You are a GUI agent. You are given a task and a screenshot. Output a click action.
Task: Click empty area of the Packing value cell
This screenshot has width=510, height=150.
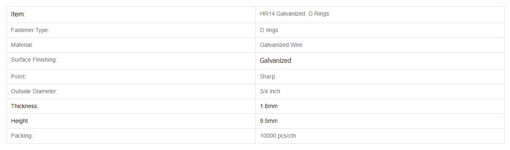coord(401,136)
